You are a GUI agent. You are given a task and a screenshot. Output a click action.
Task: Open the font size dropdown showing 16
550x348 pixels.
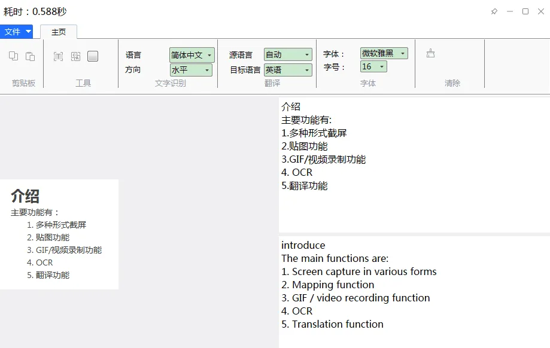373,67
